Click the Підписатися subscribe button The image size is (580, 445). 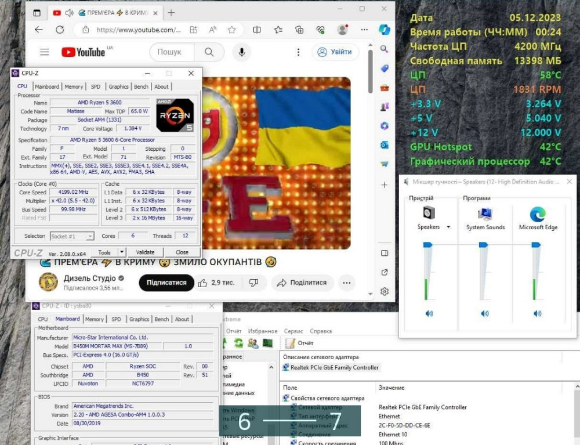(x=166, y=283)
